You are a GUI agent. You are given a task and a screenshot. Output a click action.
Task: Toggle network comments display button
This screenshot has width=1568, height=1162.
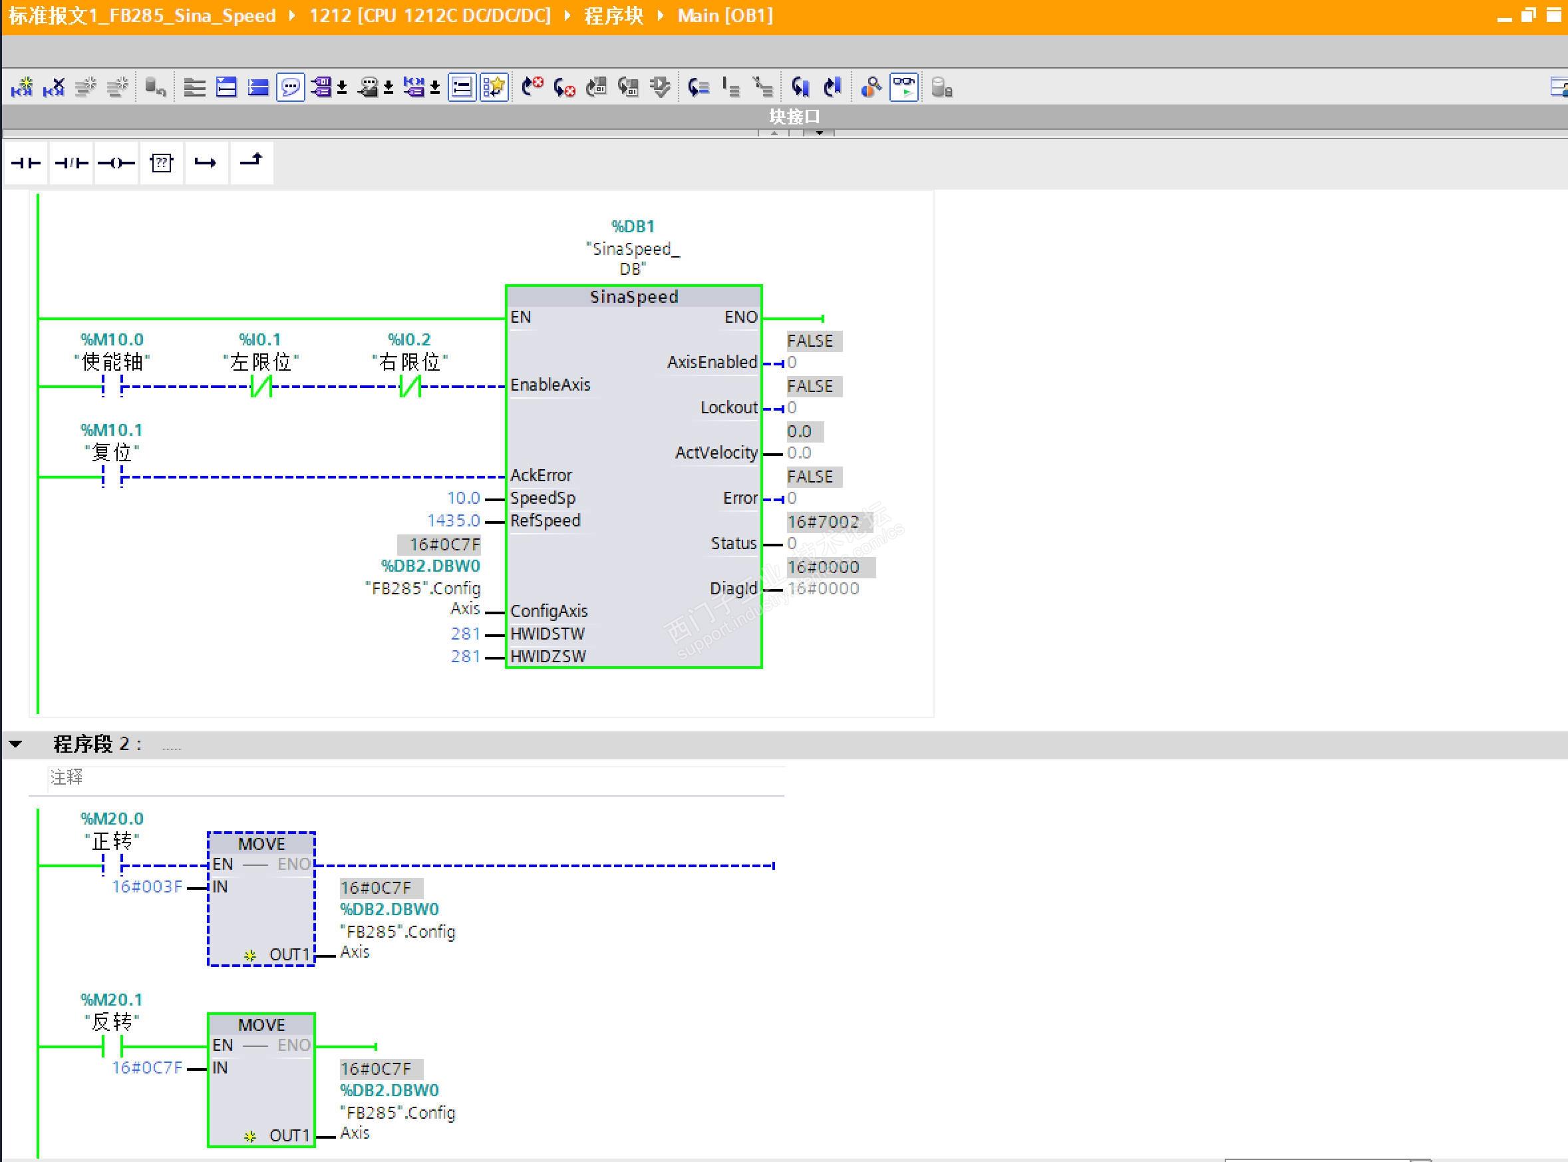pos(289,87)
